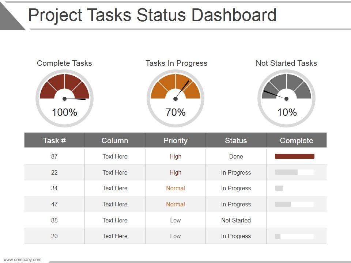Click the Complete Tasks gauge dial
The width and height of the screenshot is (351, 263).
[64, 88]
